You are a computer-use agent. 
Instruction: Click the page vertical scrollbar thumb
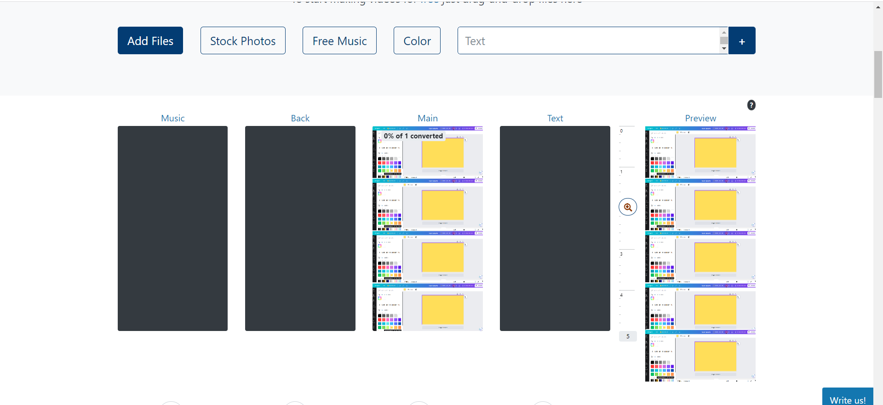(878, 74)
